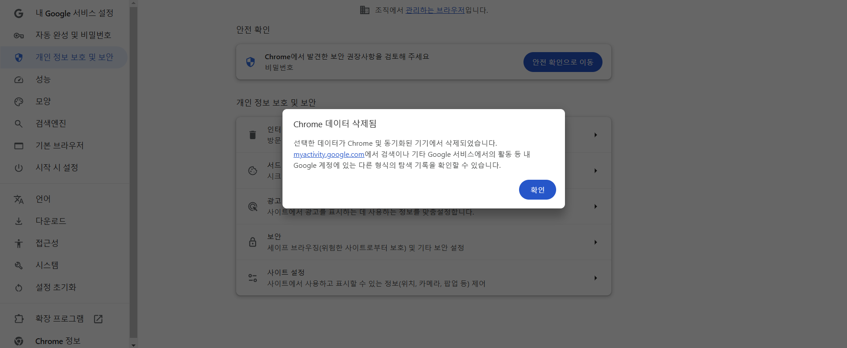Click the power icon for 시작 시 설정
This screenshot has width=847, height=348.
(19, 168)
